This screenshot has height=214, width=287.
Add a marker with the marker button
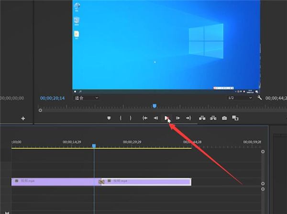(109, 118)
